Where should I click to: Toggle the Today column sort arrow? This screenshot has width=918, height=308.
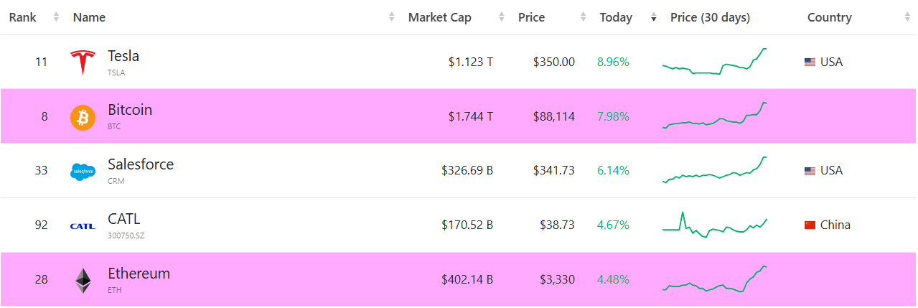click(653, 17)
